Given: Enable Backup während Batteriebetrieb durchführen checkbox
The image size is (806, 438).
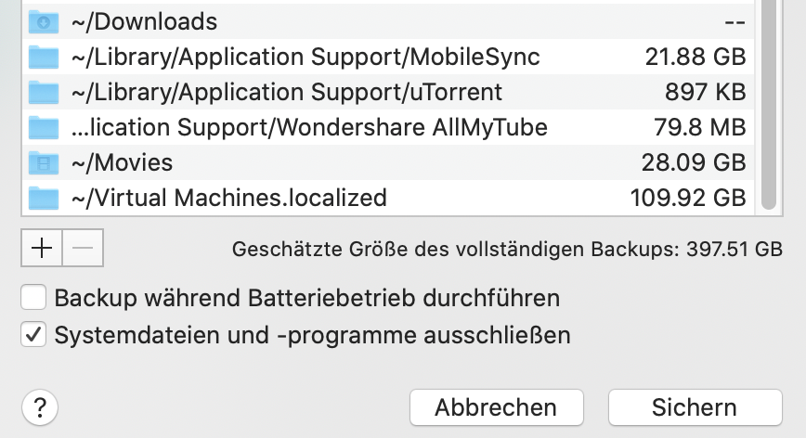Looking at the screenshot, I should (x=34, y=299).
